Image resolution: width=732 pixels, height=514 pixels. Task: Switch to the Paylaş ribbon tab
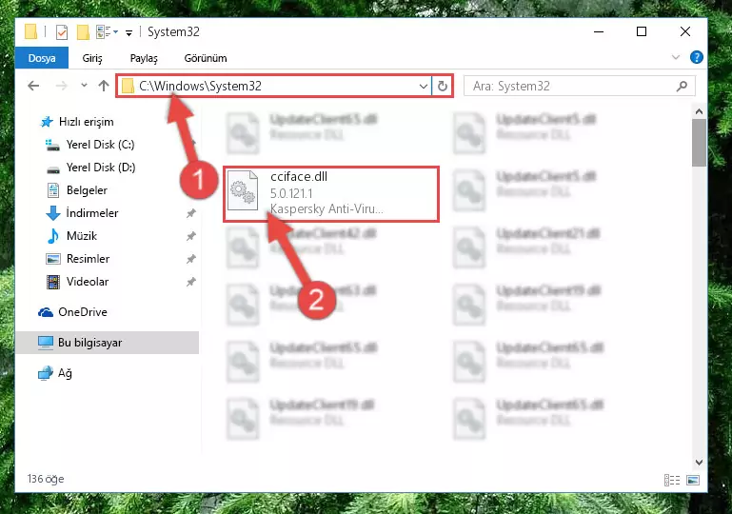point(144,58)
